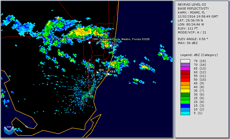The height and width of the screenshot is (139, 230).
Task: Click the '12/02/2014 19:58:49 GMT' timestamp
Action: tap(198, 16)
